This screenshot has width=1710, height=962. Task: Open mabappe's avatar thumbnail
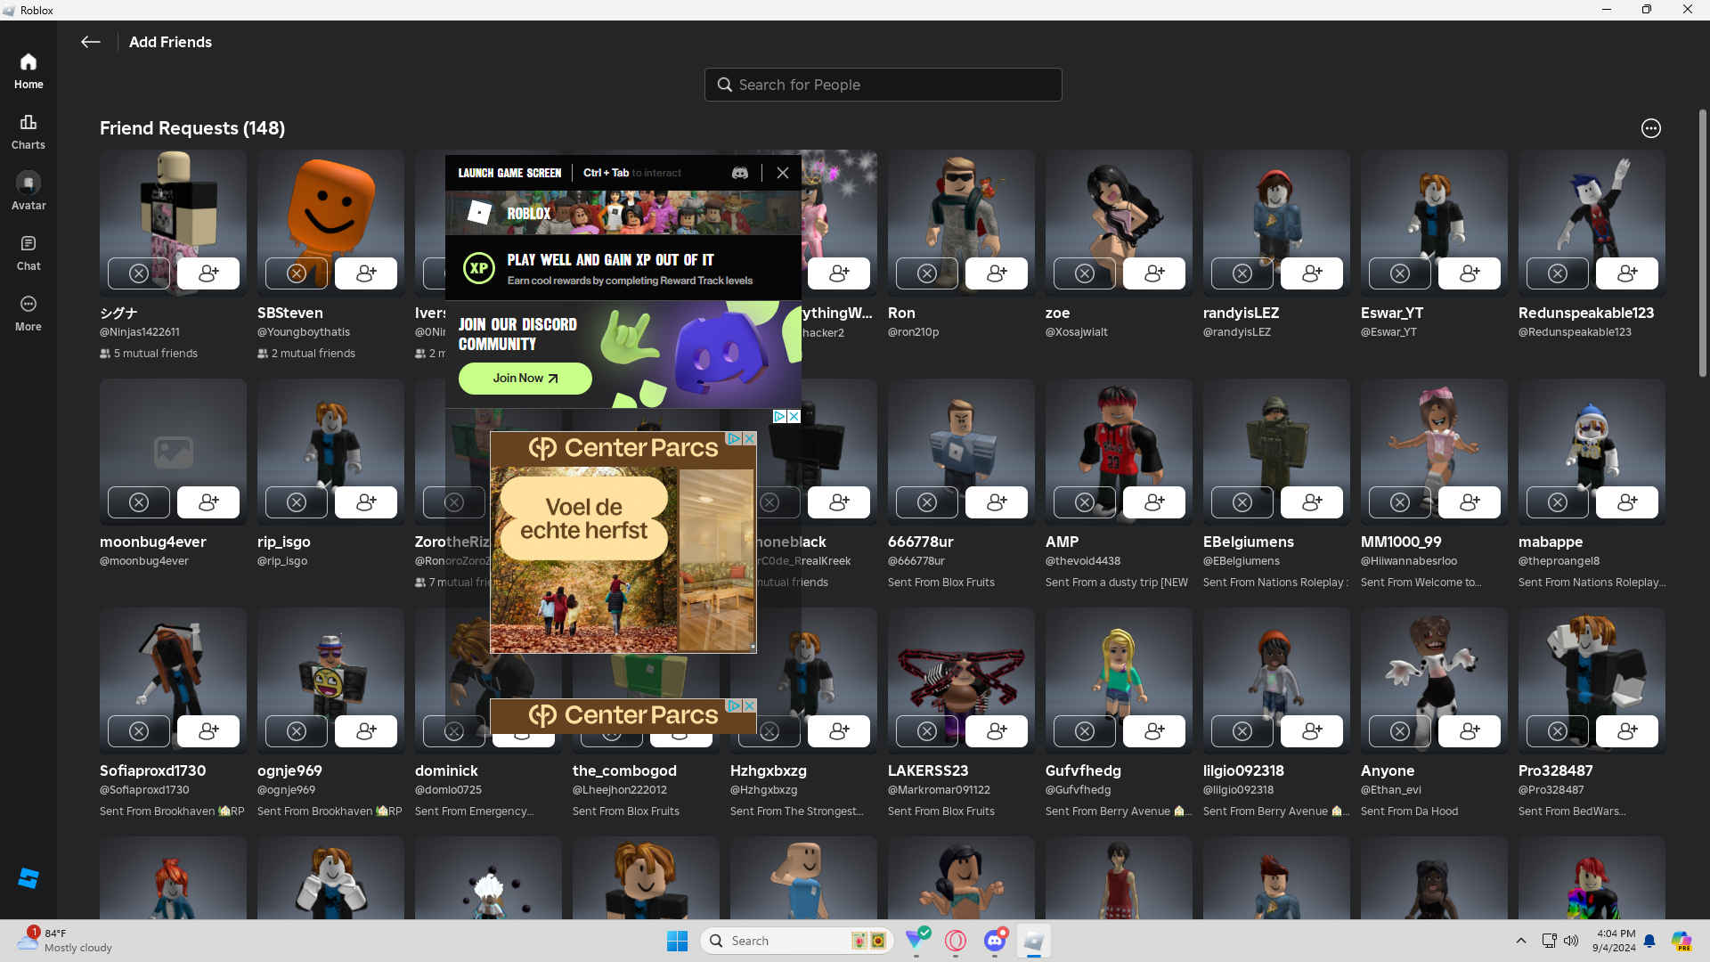coord(1591,436)
